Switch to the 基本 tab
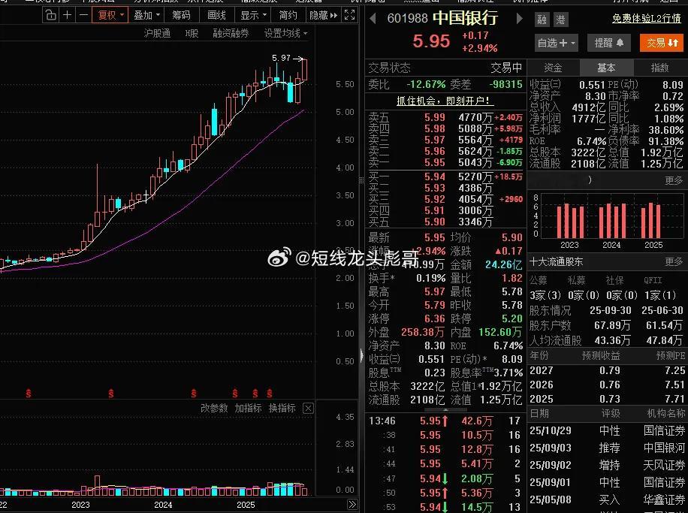The width and height of the screenshot is (688, 513). [606, 68]
